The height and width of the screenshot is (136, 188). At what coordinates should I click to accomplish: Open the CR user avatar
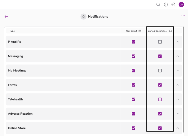click(x=181, y=4)
